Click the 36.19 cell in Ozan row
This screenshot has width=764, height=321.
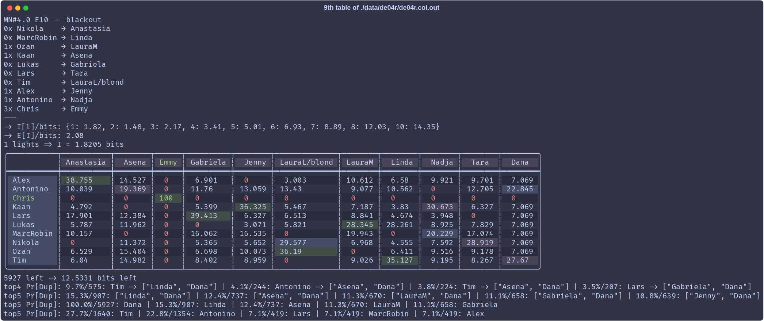pyautogui.click(x=306, y=251)
